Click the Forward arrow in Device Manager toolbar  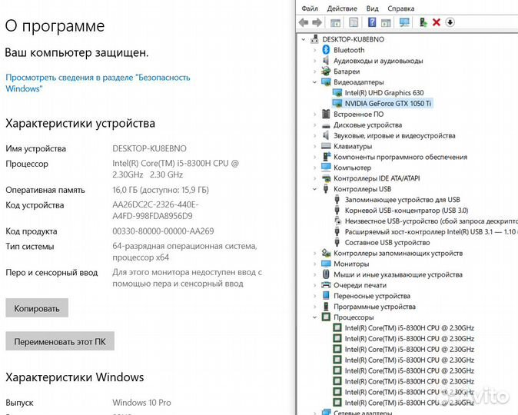click(317, 22)
